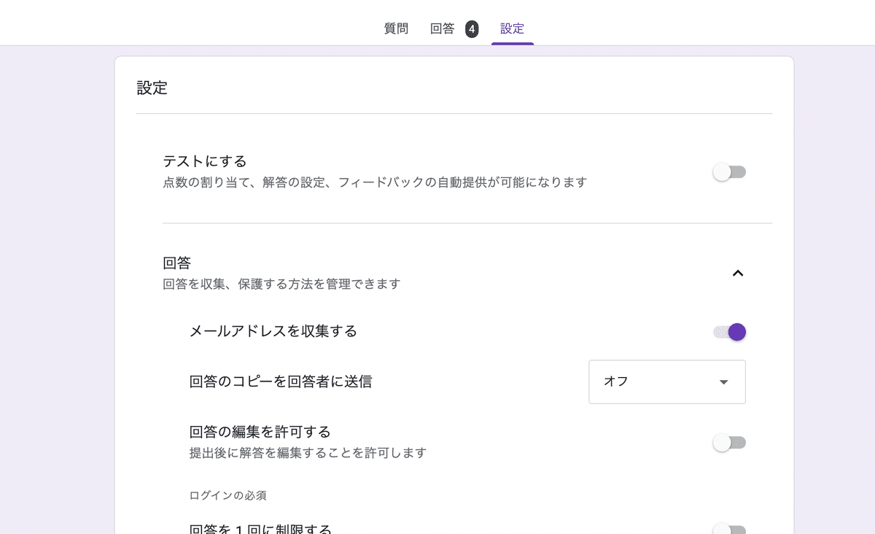
Task: Collapse the 回答 section chevron
Action: [x=738, y=274]
